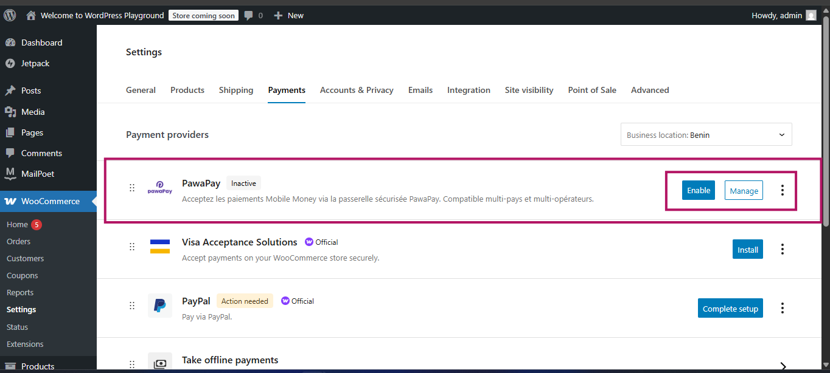This screenshot has width=830, height=373.
Task: Install Visa Acceptance Solutions
Action: pyautogui.click(x=748, y=249)
